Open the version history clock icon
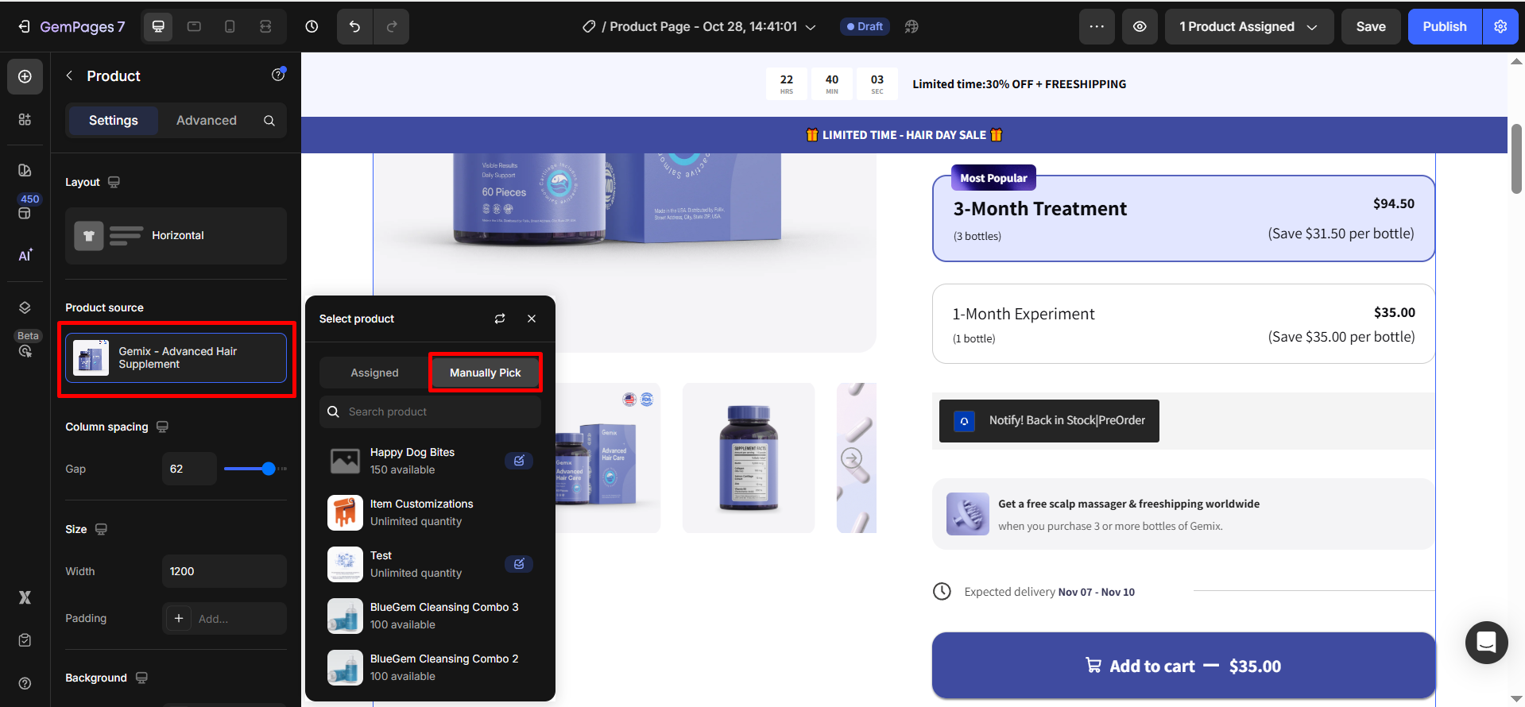Screen dimensions: 1525x707 (x=312, y=27)
